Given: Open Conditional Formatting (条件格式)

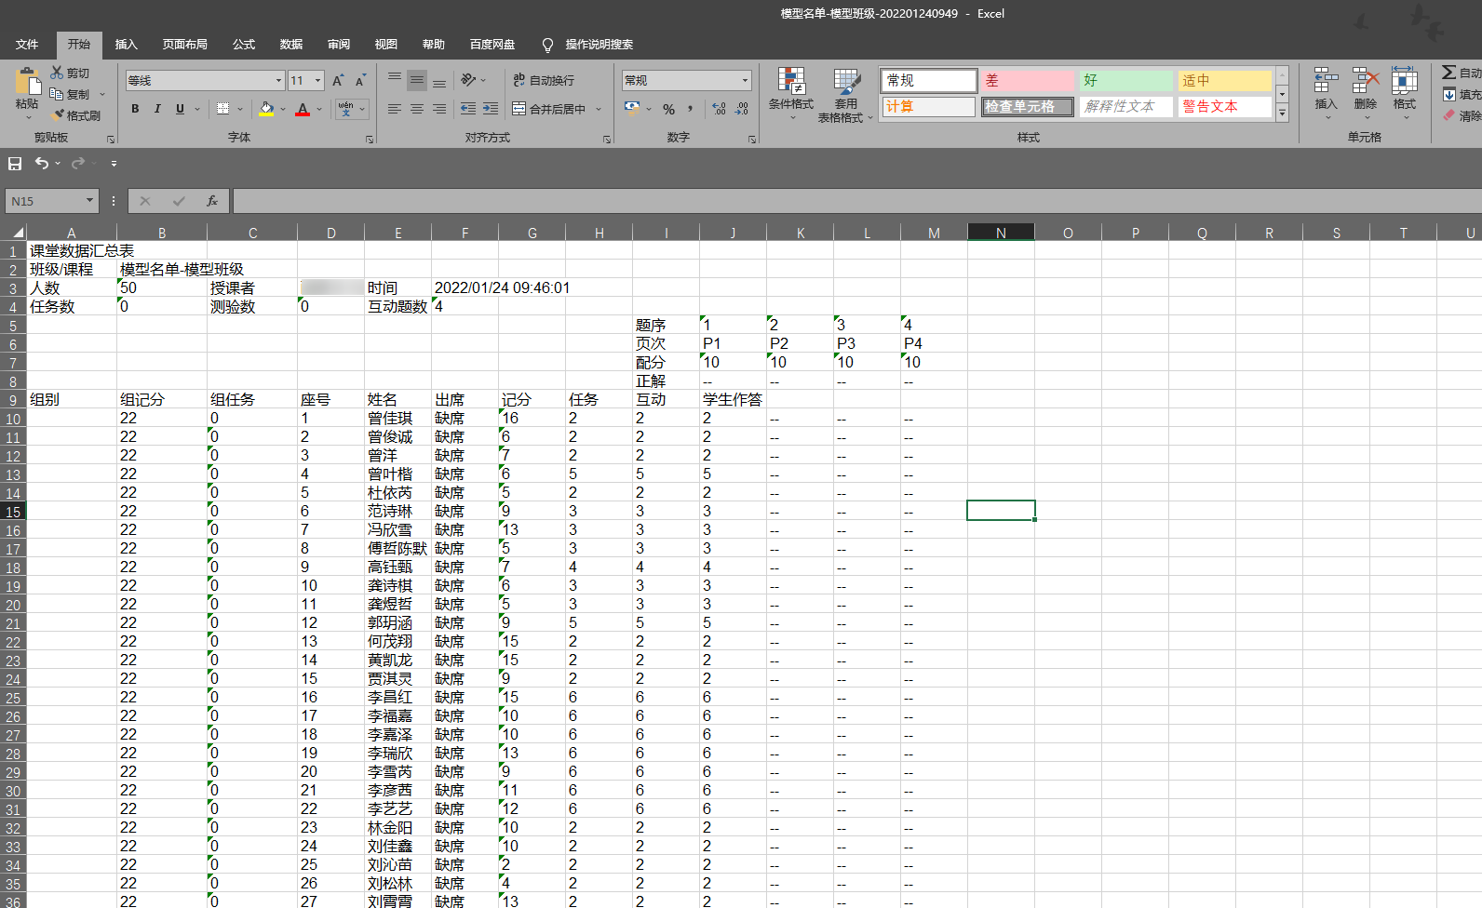Looking at the screenshot, I should point(791,88).
